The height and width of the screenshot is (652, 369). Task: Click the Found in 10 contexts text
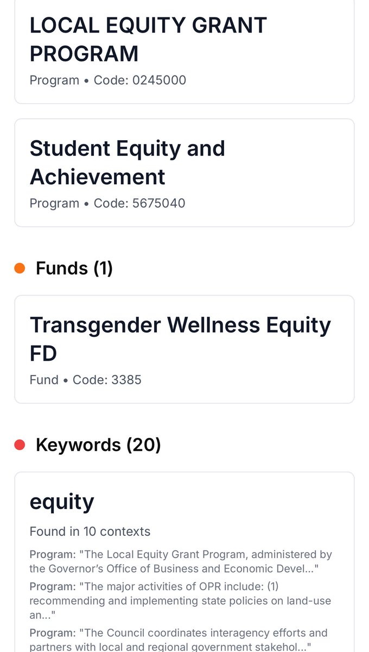tap(90, 531)
